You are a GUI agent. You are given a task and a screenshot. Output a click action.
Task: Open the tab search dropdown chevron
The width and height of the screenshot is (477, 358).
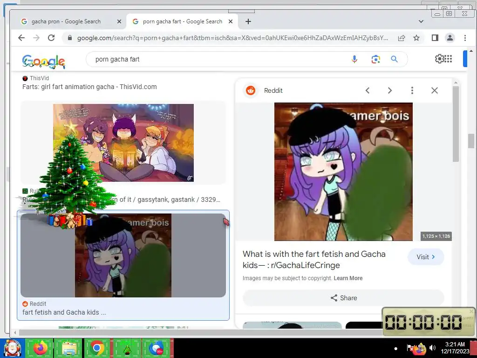pos(421,21)
